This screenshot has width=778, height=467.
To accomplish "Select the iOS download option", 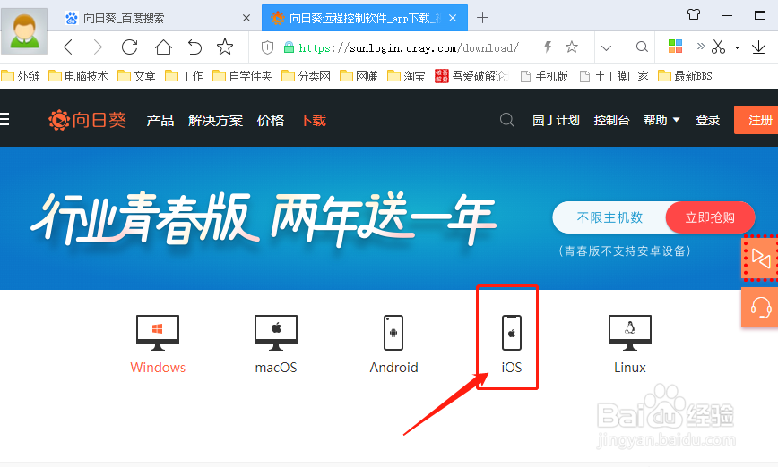I will pos(512,344).
